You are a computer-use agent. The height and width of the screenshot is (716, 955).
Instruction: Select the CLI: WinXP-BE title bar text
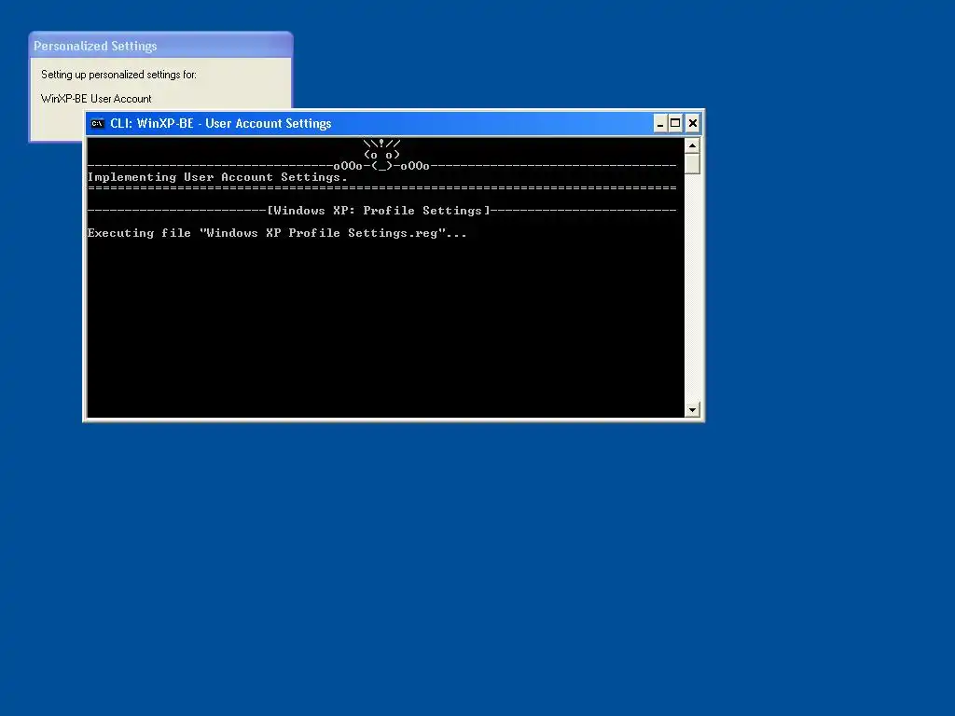220,124
